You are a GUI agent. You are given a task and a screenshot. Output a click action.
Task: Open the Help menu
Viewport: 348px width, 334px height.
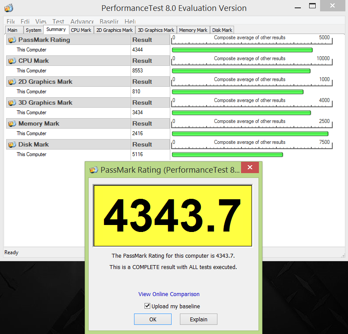[130, 21]
